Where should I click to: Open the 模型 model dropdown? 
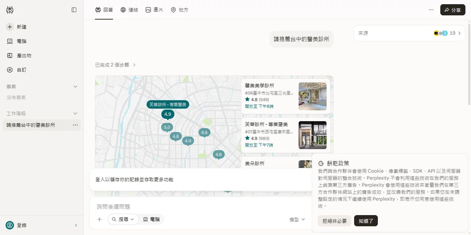point(297,219)
